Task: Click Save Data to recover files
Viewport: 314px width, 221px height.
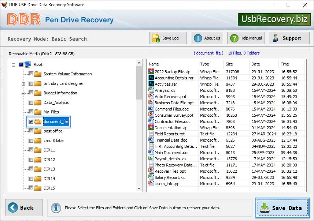Action: (282, 208)
